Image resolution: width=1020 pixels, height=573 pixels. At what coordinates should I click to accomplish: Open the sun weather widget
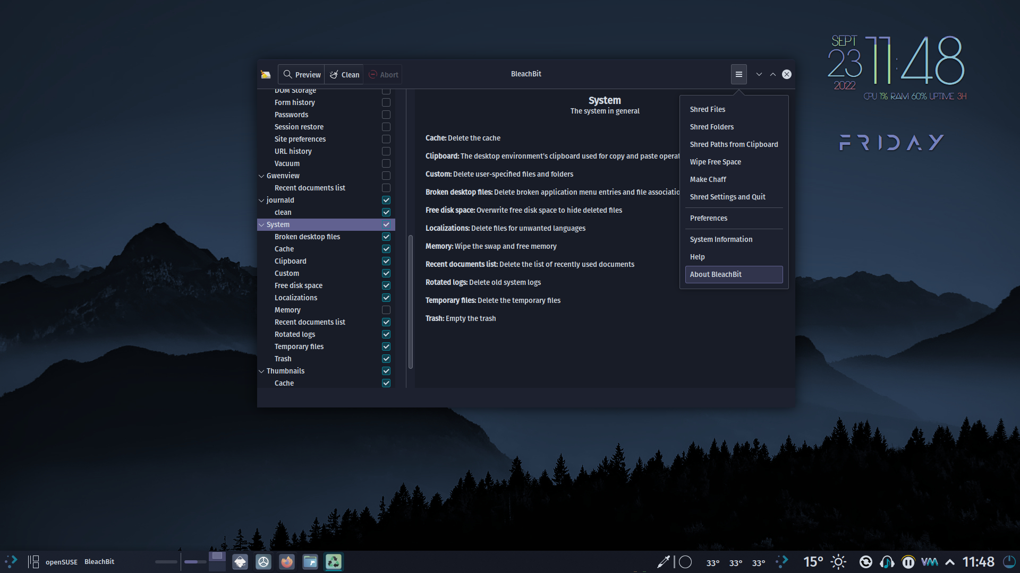click(838, 562)
